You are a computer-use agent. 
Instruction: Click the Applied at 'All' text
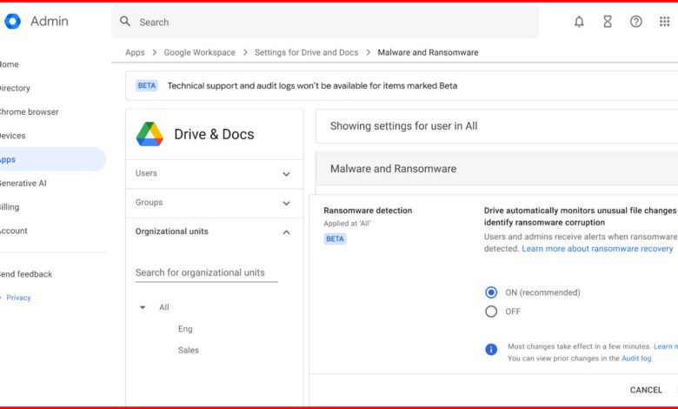pyautogui.click(x=347, y=224)
